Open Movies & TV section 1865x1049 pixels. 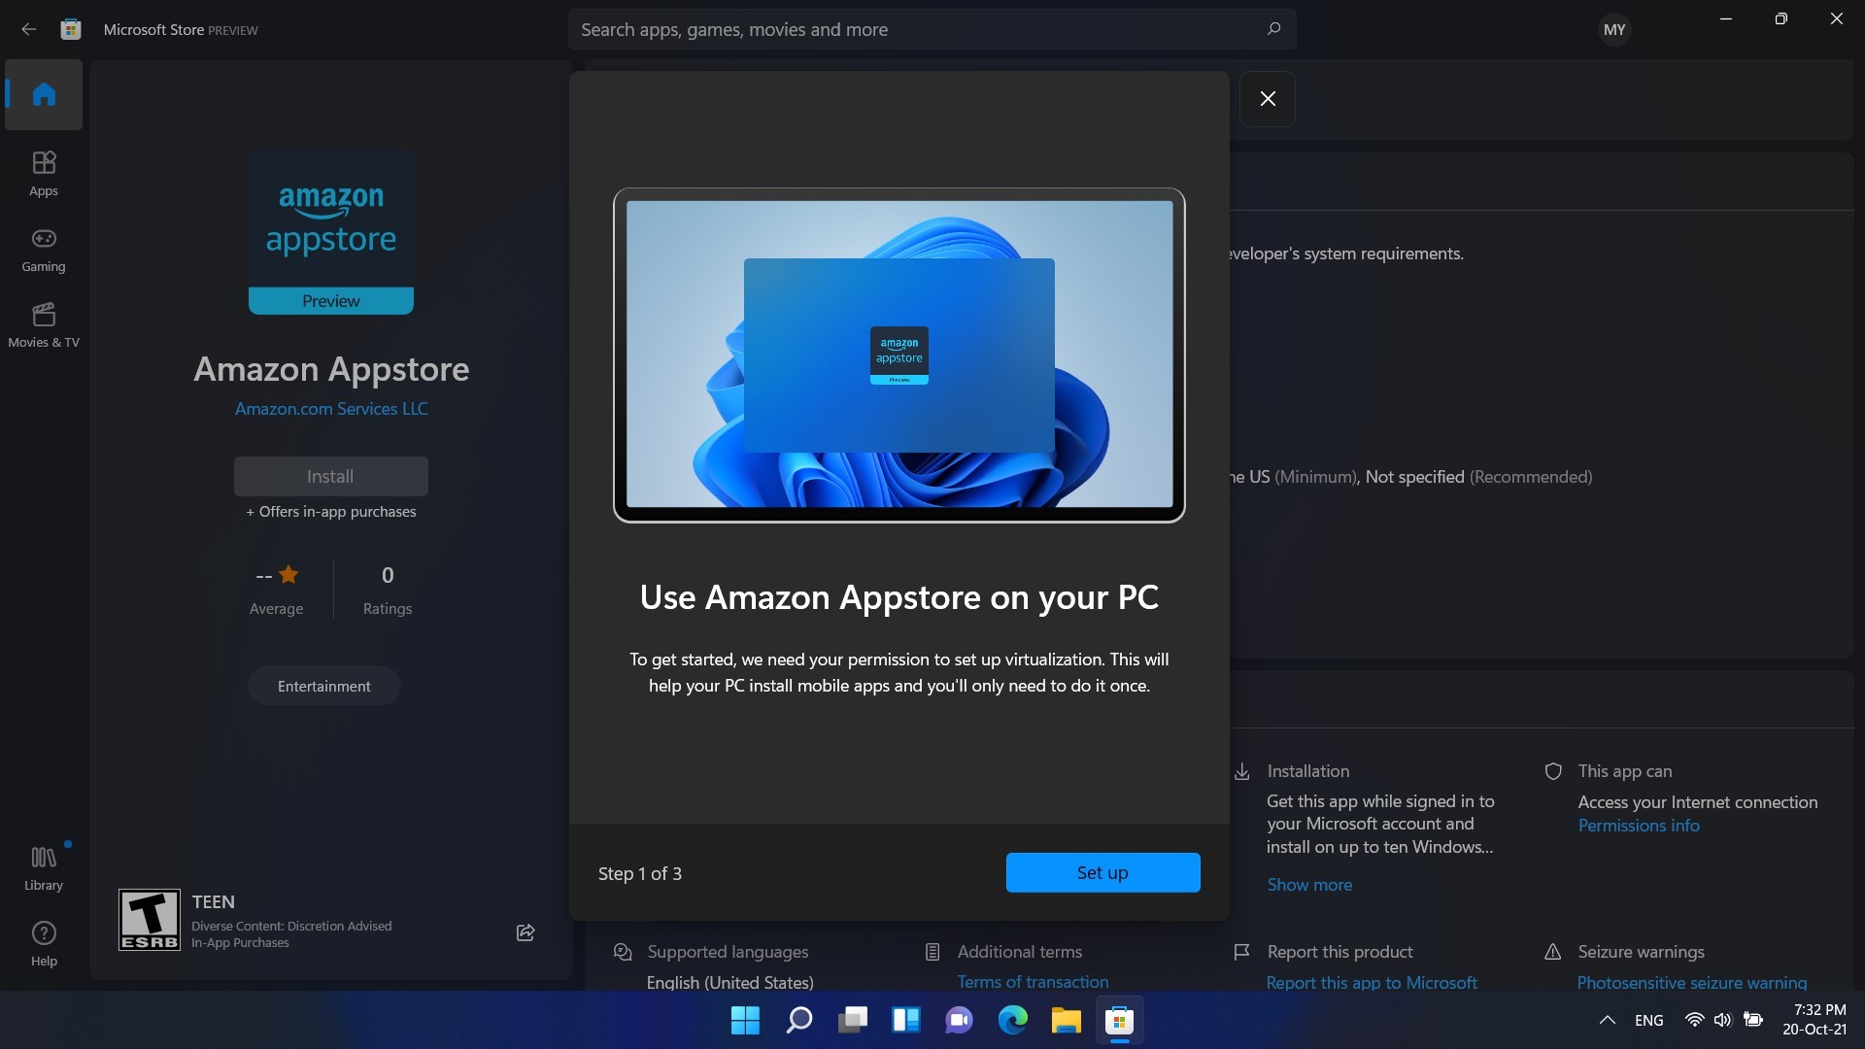point(44,324)
